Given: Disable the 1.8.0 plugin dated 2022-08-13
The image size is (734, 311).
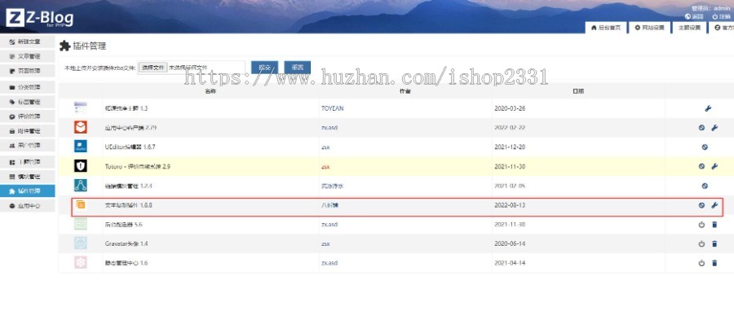Looking at the screenshot, I should coord(701,205).
